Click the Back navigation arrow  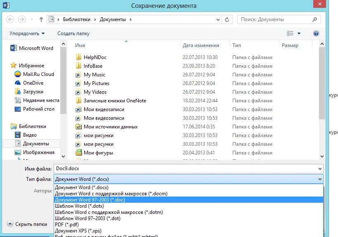[x=10, y=19]
